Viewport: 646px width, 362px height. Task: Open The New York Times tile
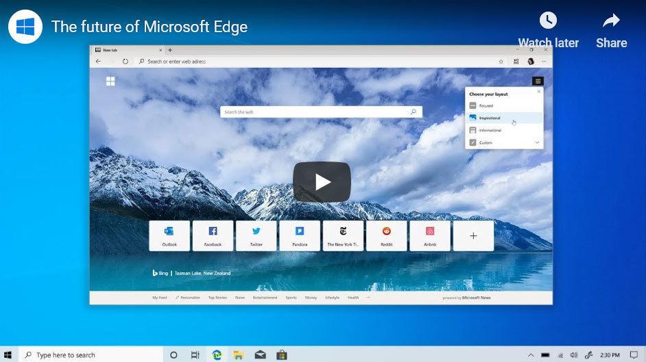pos(343,236)
